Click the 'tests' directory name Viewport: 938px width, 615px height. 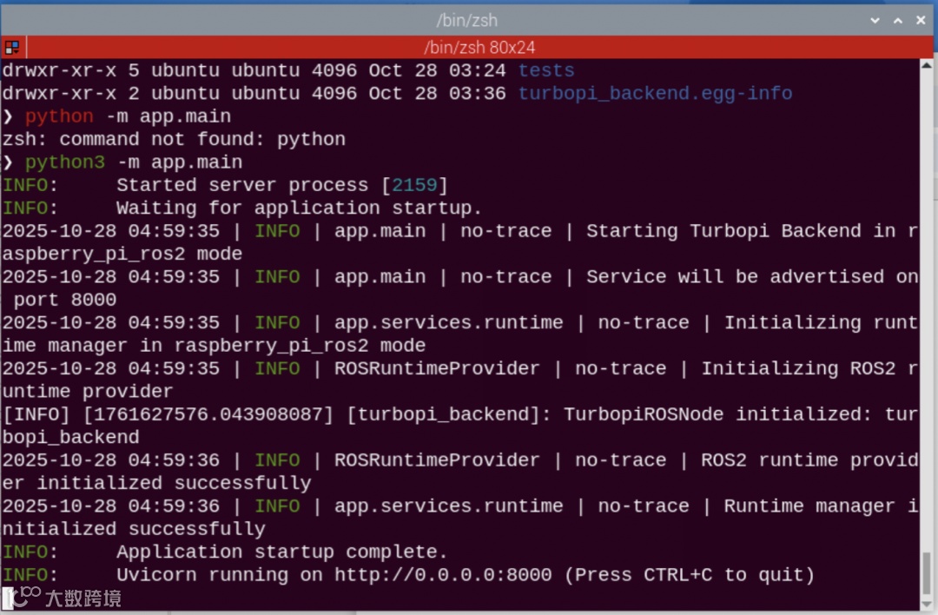(546, 70)
